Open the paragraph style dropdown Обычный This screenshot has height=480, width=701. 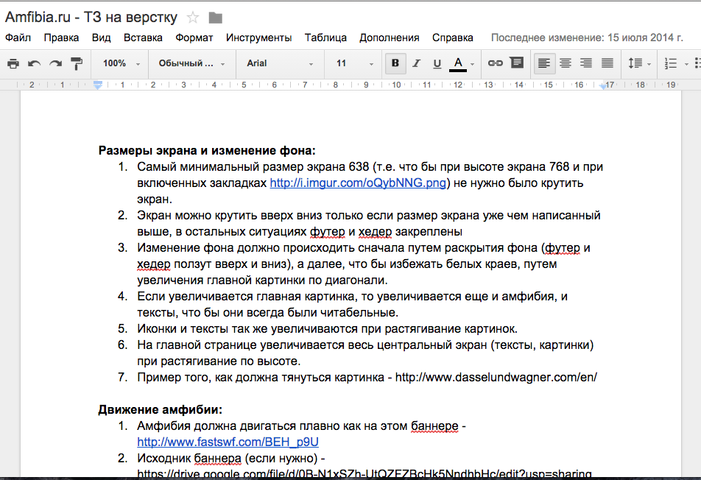coord(191,63)
